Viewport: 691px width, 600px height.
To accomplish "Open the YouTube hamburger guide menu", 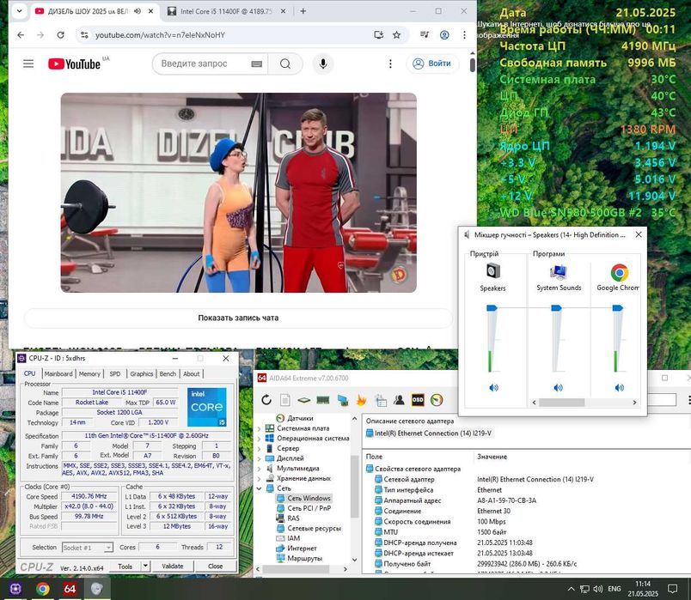I will point(28,64).
